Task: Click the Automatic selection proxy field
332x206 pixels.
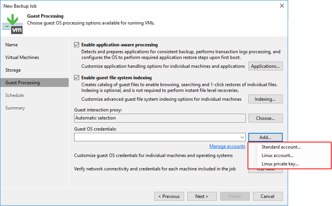Action: pos(160,118)
